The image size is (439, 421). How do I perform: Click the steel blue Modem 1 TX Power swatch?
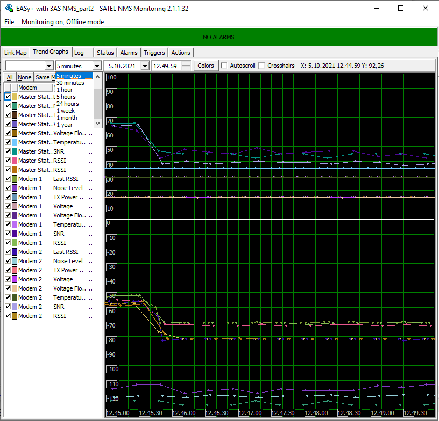[x=15, y=197]
